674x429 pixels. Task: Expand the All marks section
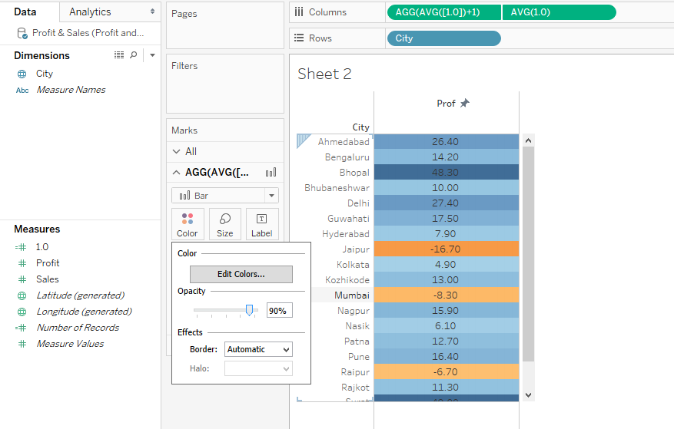point(177,151)
